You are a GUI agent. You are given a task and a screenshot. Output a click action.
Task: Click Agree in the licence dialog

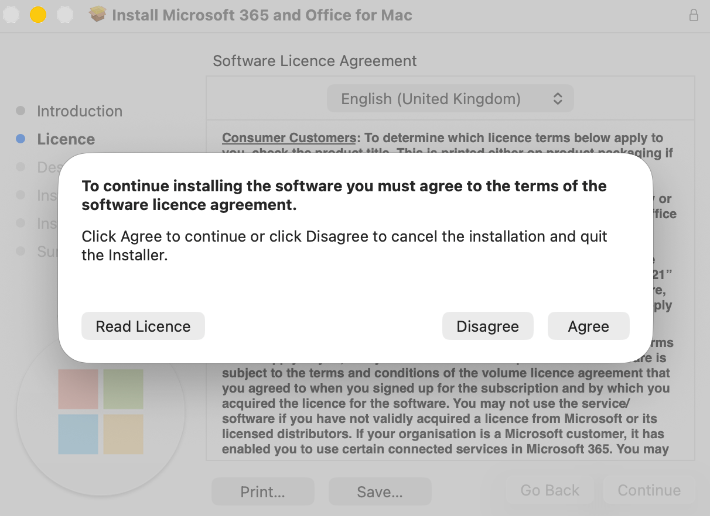coord(588,326)
